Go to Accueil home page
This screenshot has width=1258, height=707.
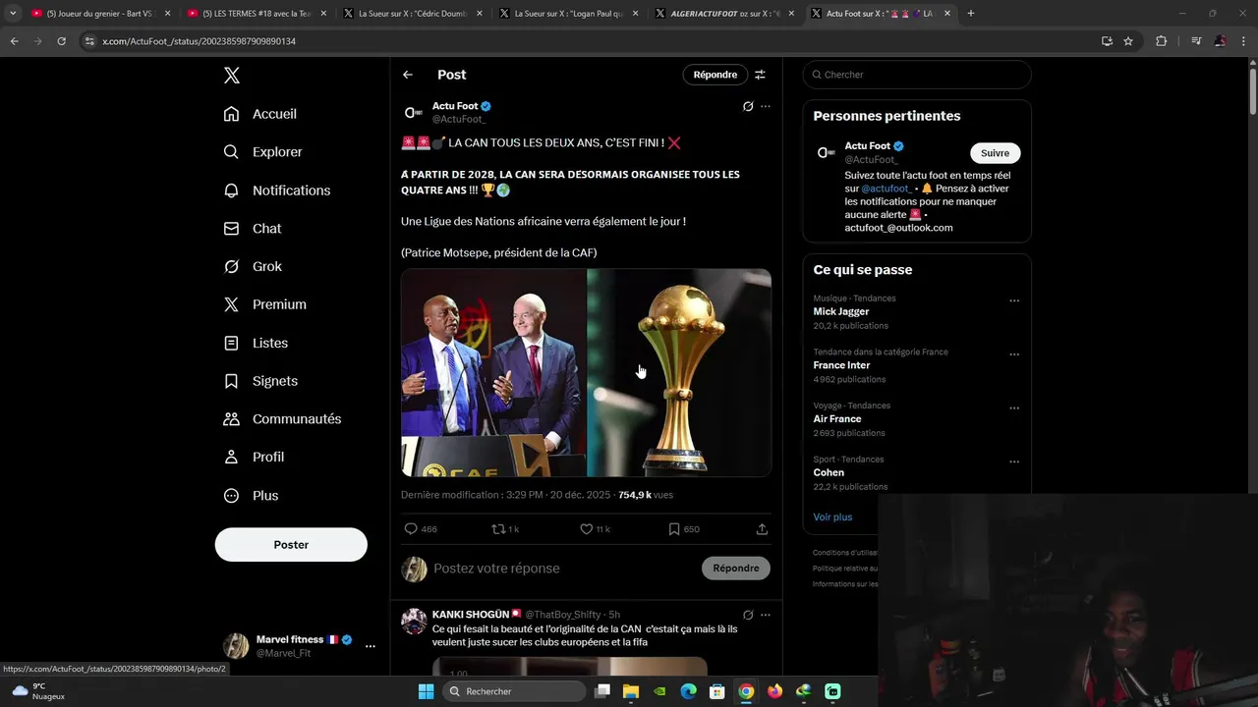[260, 114]
